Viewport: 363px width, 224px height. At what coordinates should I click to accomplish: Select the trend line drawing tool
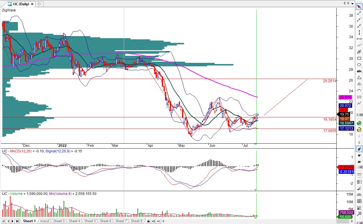point(359,13)
